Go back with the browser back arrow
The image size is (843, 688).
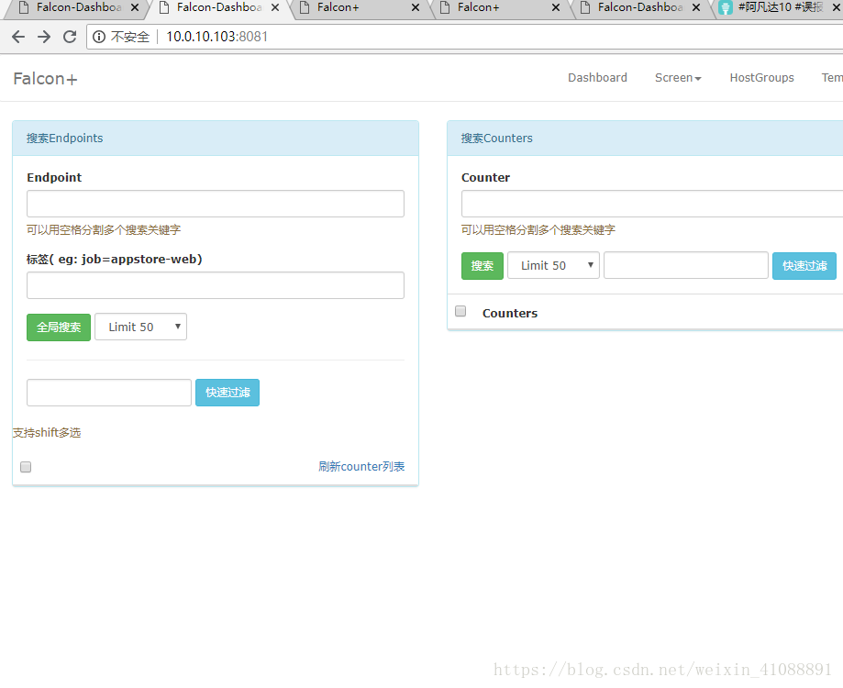tap(18, 37)
